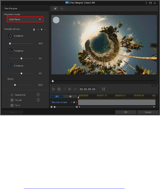Click the little planet video preview
Image resolution: width=160 pixels, height=189 pixels.
(104, 45)
